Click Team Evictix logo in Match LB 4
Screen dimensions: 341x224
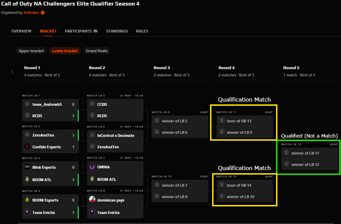(x=27, y=212)
